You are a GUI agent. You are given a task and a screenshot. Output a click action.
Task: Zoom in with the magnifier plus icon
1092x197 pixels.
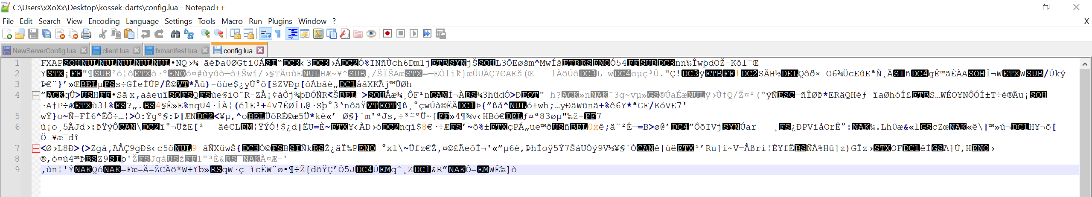[x=205, y=34]
